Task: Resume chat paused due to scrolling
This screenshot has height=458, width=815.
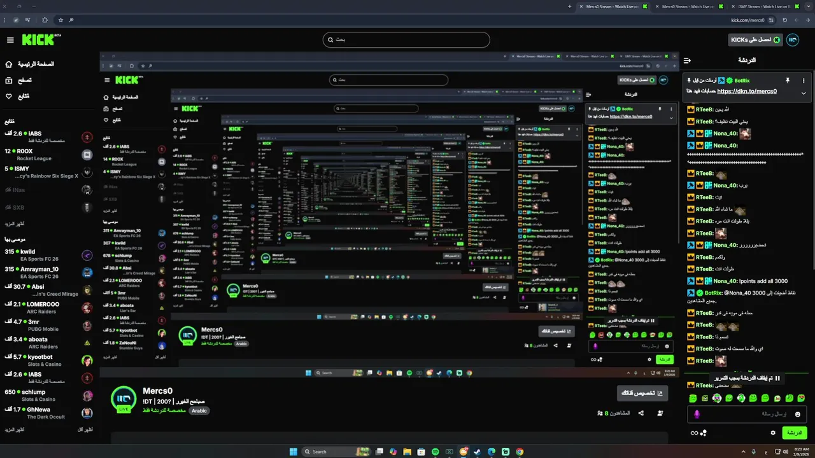Action: click(747, 378)
